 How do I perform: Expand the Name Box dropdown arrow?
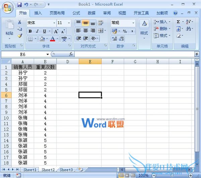click(48, 54)
